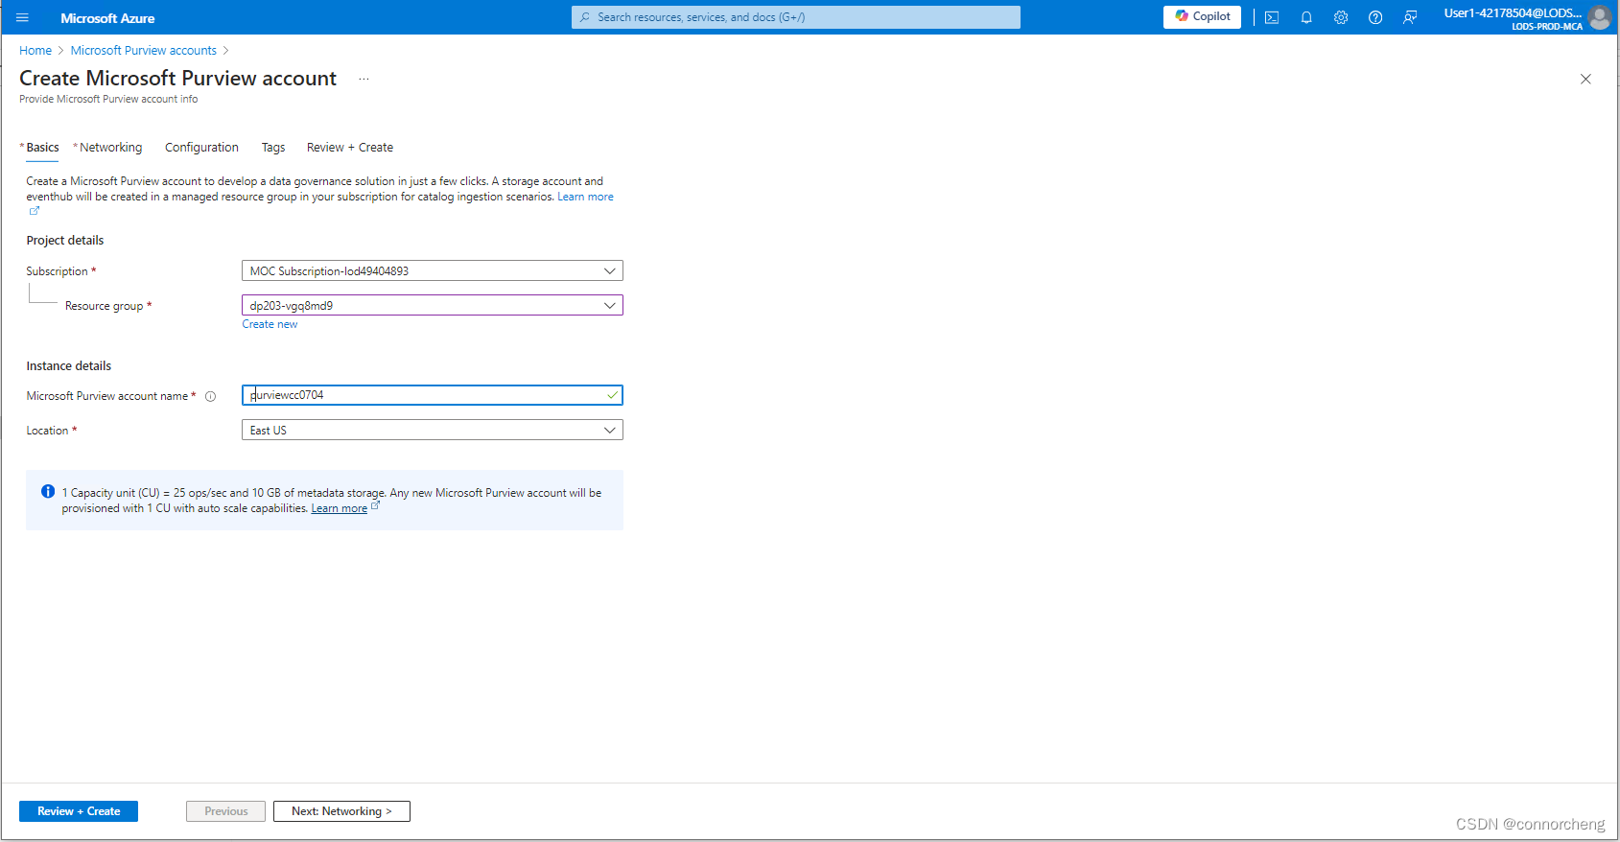Image resolution: width=1620 pixels, height=842 pixels.
Task: Switch to the Tags tab
Action: (273, 148)
